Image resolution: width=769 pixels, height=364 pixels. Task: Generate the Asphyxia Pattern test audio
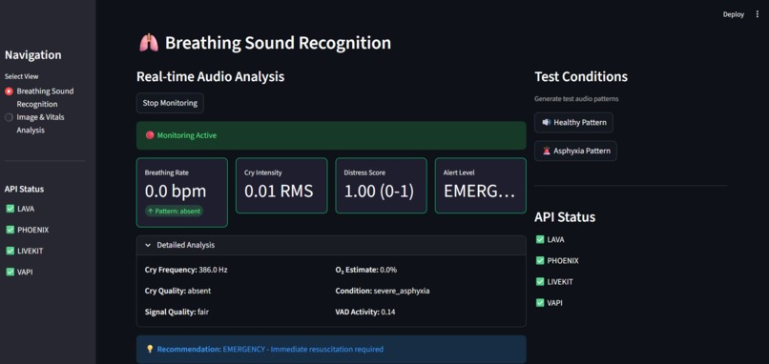pos(575,151)
